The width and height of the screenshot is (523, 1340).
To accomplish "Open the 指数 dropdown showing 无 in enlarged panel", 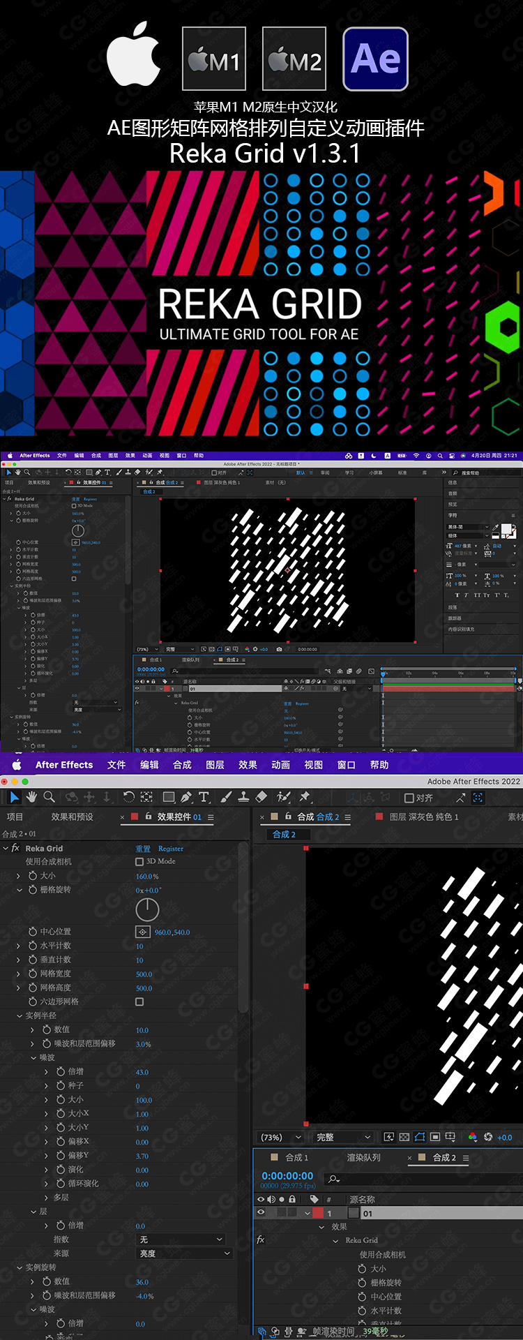I will (x=180, y=1239).
